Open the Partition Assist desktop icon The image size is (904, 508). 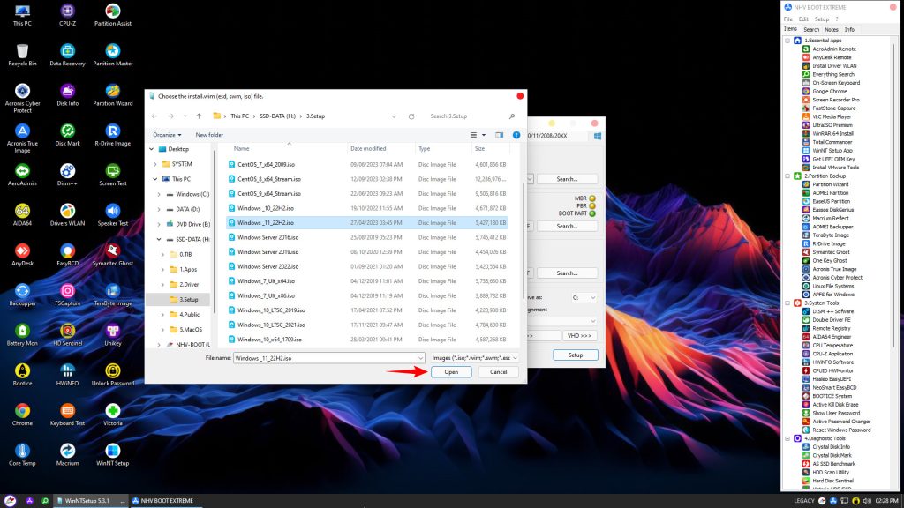113,15
